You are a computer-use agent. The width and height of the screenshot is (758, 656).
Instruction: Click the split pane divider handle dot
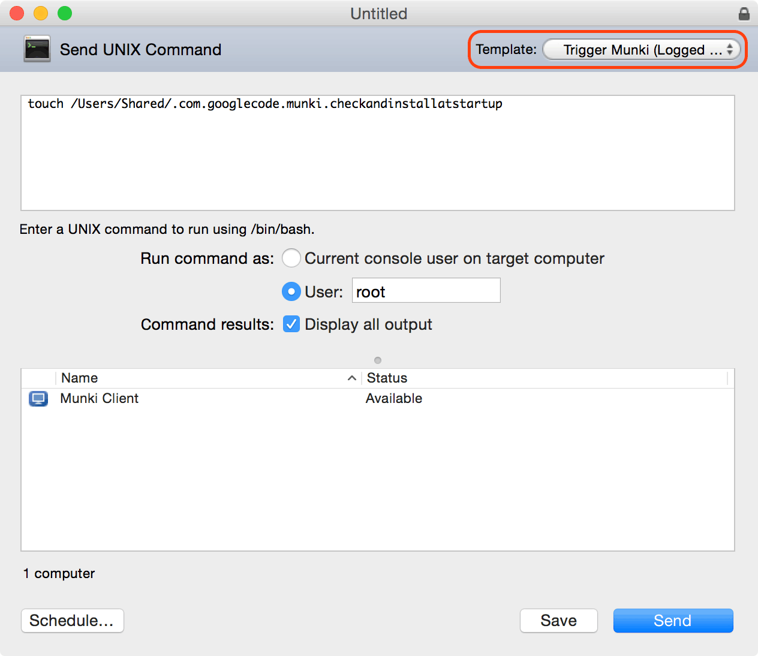(378, 360)
